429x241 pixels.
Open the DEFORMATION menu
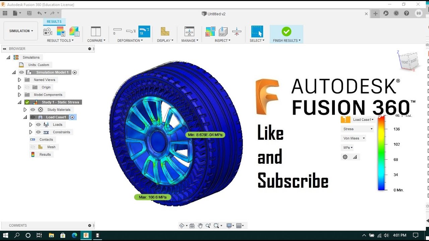[x=130, y=41]
